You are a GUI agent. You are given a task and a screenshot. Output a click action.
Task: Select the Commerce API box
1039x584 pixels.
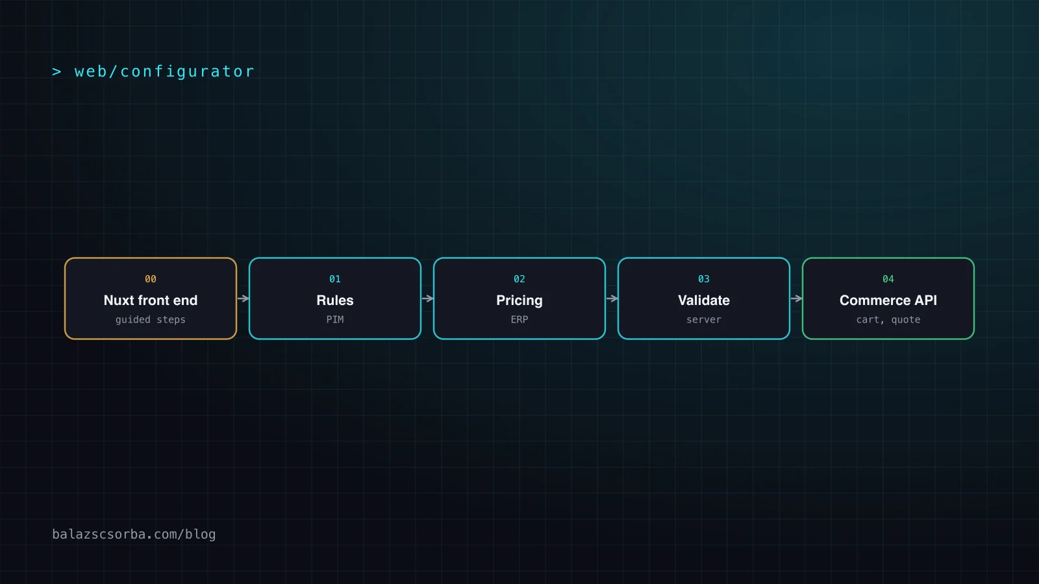pos(888,298)
